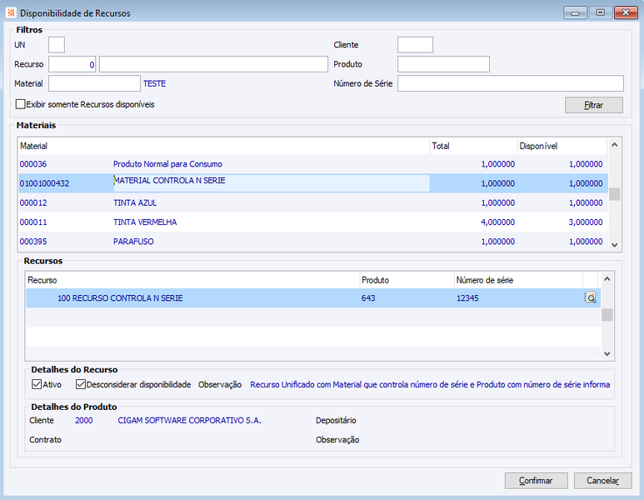The image size is (644, 500).
Task: Select the PARAFUSO material row
Action: tap(313, 242)
